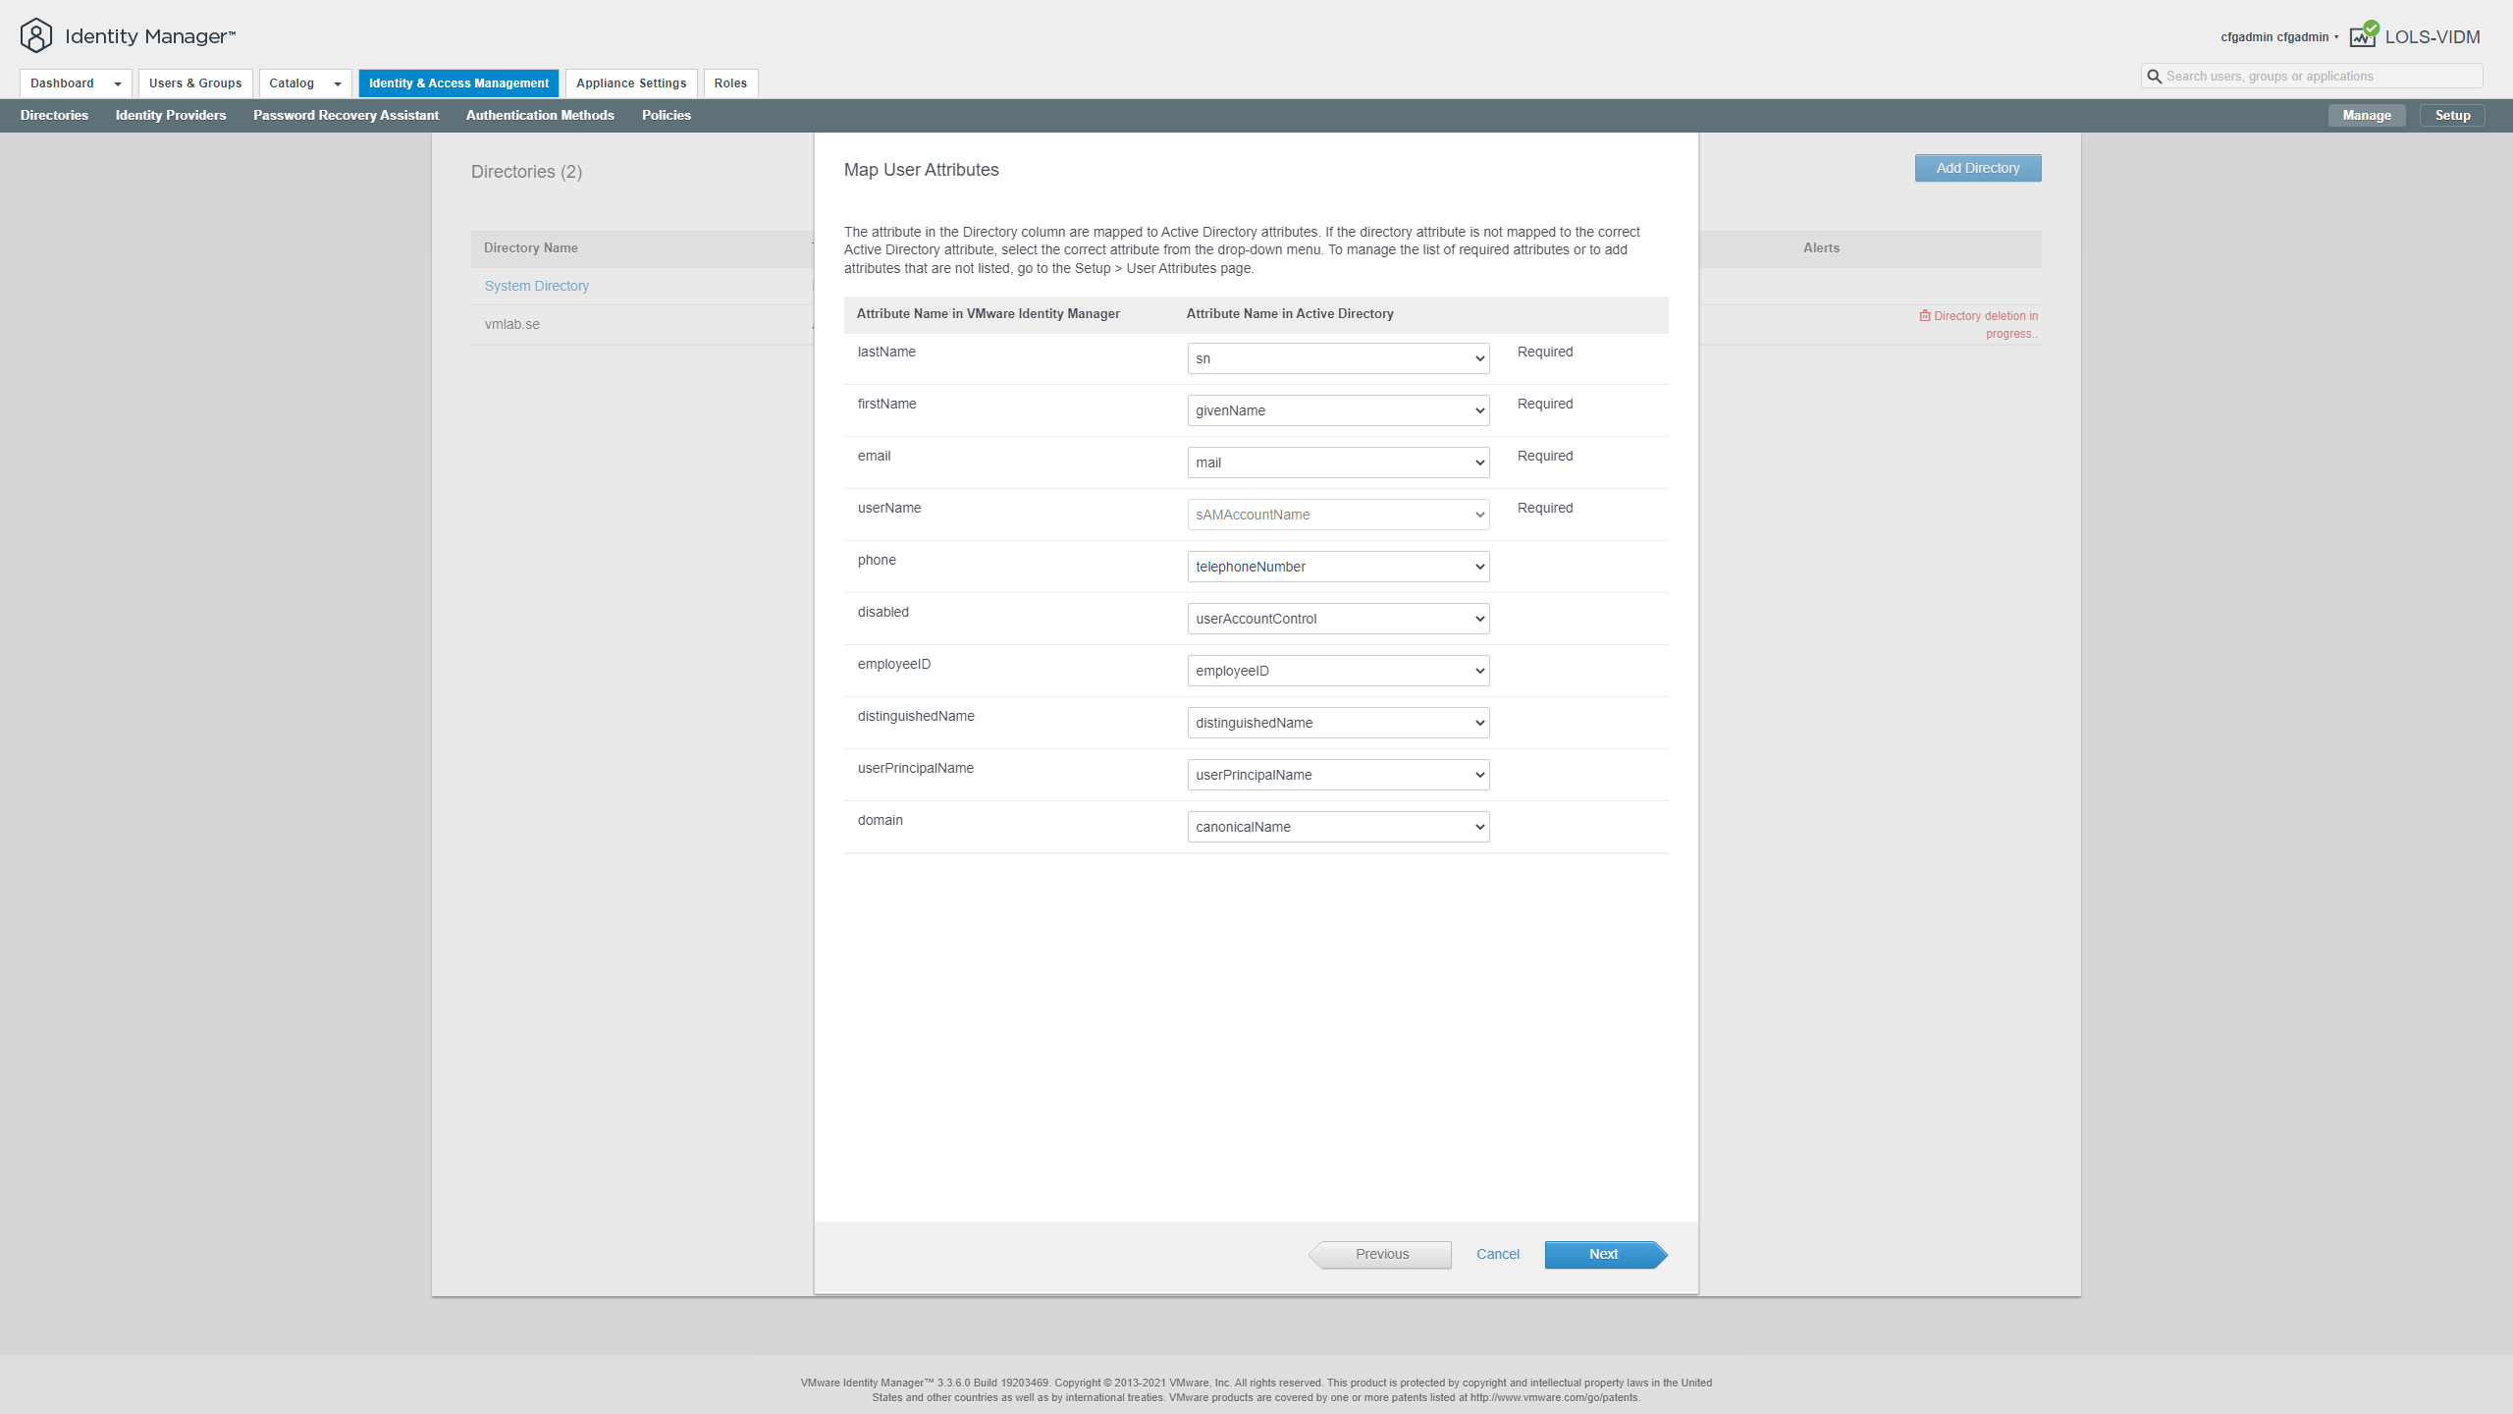
Task: Click the Previous button
Action: tap(1380, 1254)
